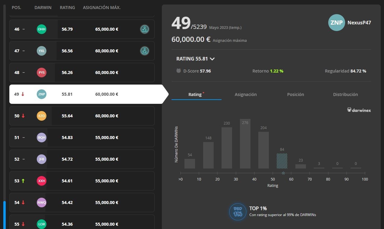Viewport: 384px width, 229px height.
Task: Open the BQH DARWIN avatar
Action: pos(42,138)
